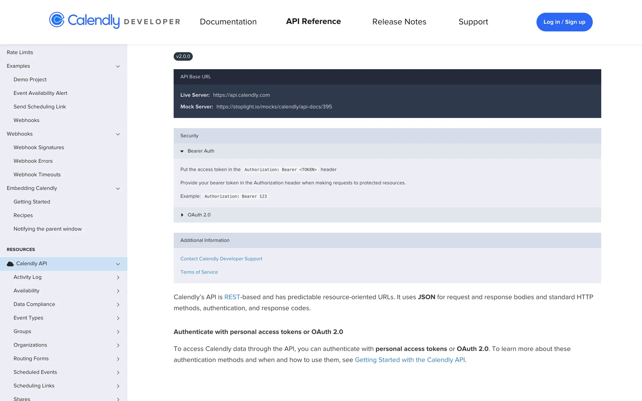
Task: Select Webhook Signatures in sidebar
Action: point(39,147)
